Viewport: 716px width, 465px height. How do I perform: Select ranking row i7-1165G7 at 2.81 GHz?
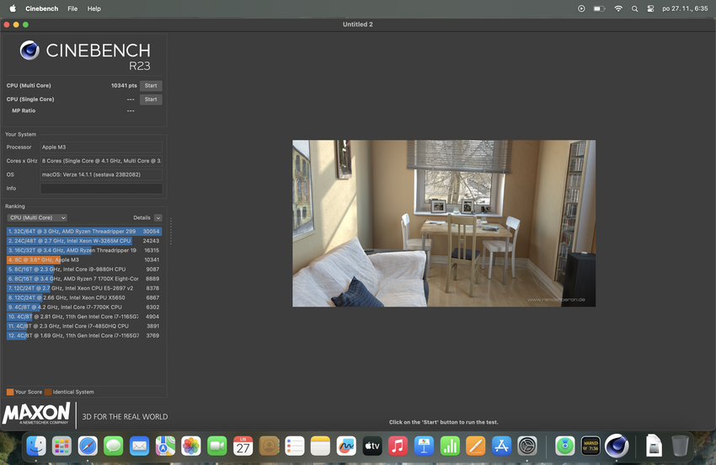click(84, 317)
